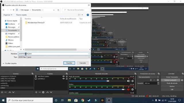Toggle lock on pantalla pc source

(67, 79)
